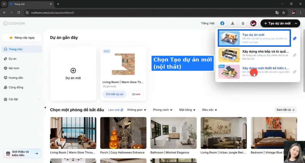Image resolution: width=305 pixels, height=163 pixels.
Task: Open the user profile avatar menu
Action: pyautogui.click(x=253, y=23)
